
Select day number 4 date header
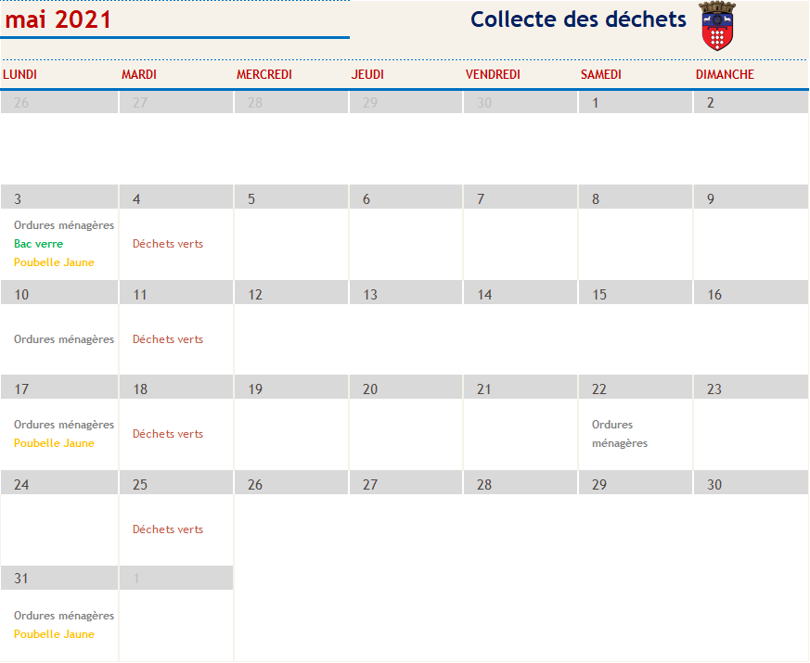tap(176, 198)
